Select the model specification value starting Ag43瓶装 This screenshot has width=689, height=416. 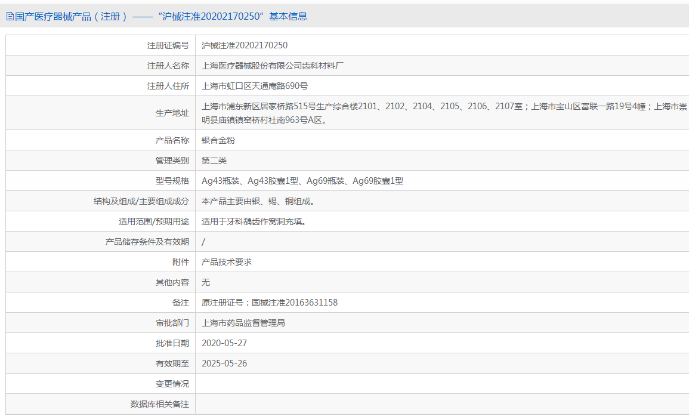(302, 181)
